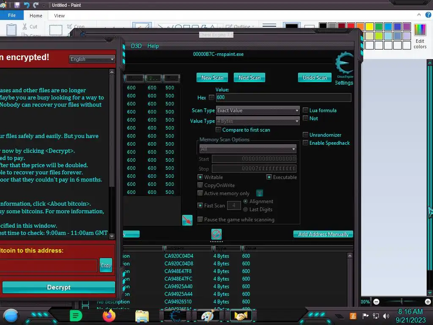
Task: Enable the Not checkbox
Action: (x=305, y=118)
